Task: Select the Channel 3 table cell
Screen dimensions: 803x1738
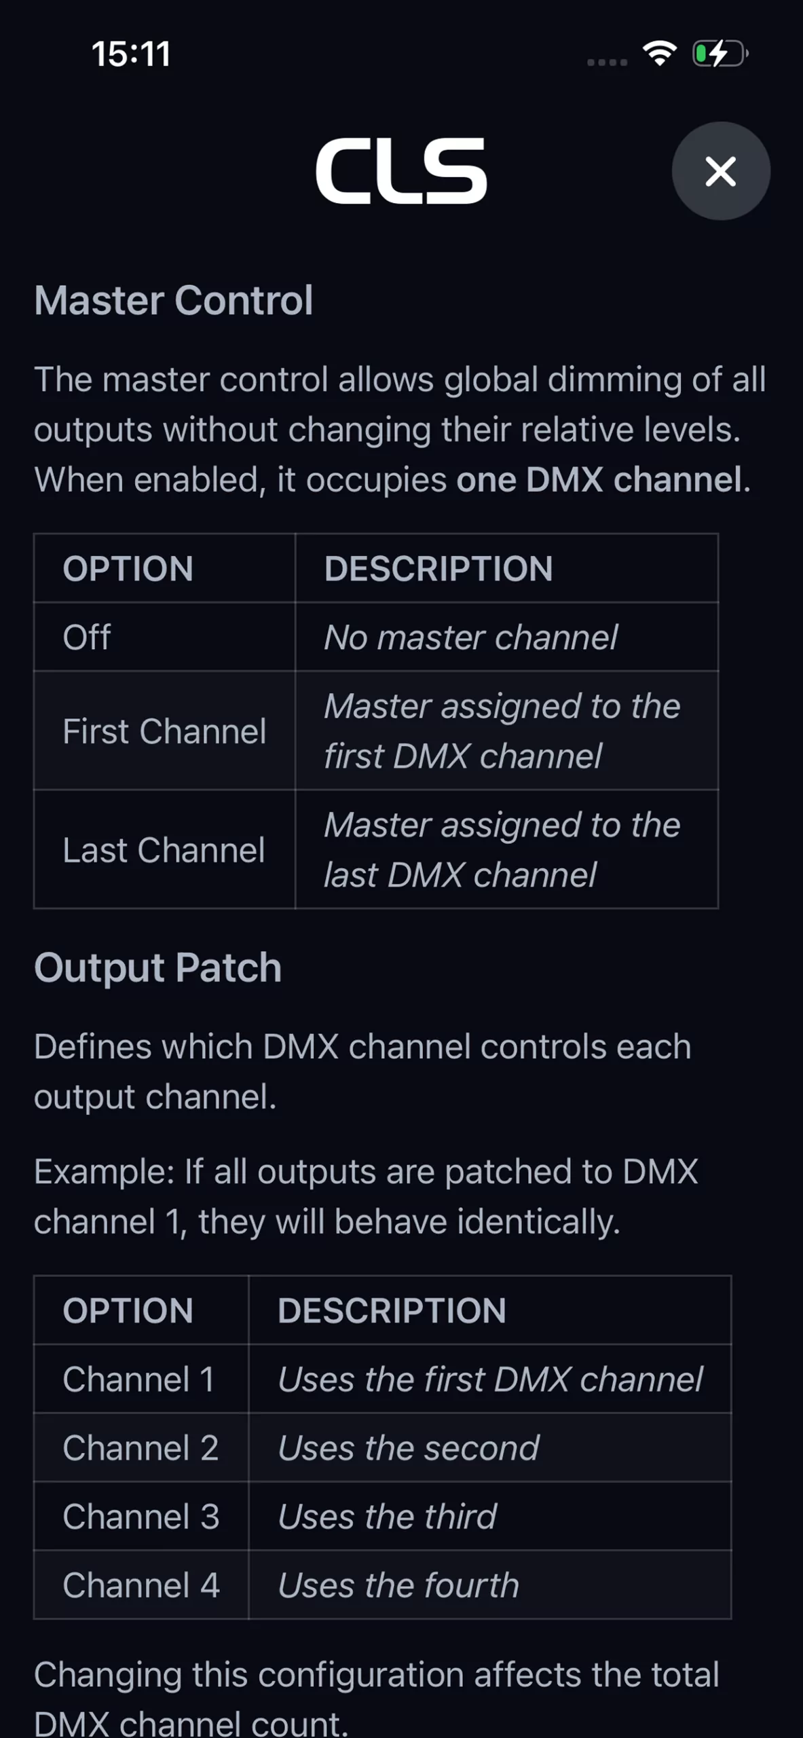Action: [142, 1516]
